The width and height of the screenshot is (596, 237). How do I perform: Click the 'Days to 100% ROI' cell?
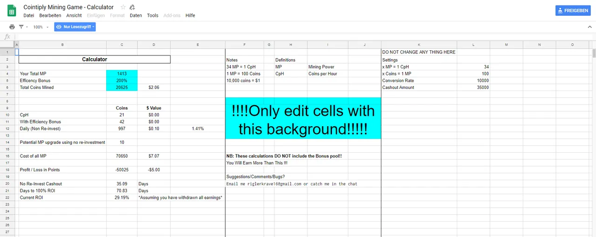tap(62, 191)
